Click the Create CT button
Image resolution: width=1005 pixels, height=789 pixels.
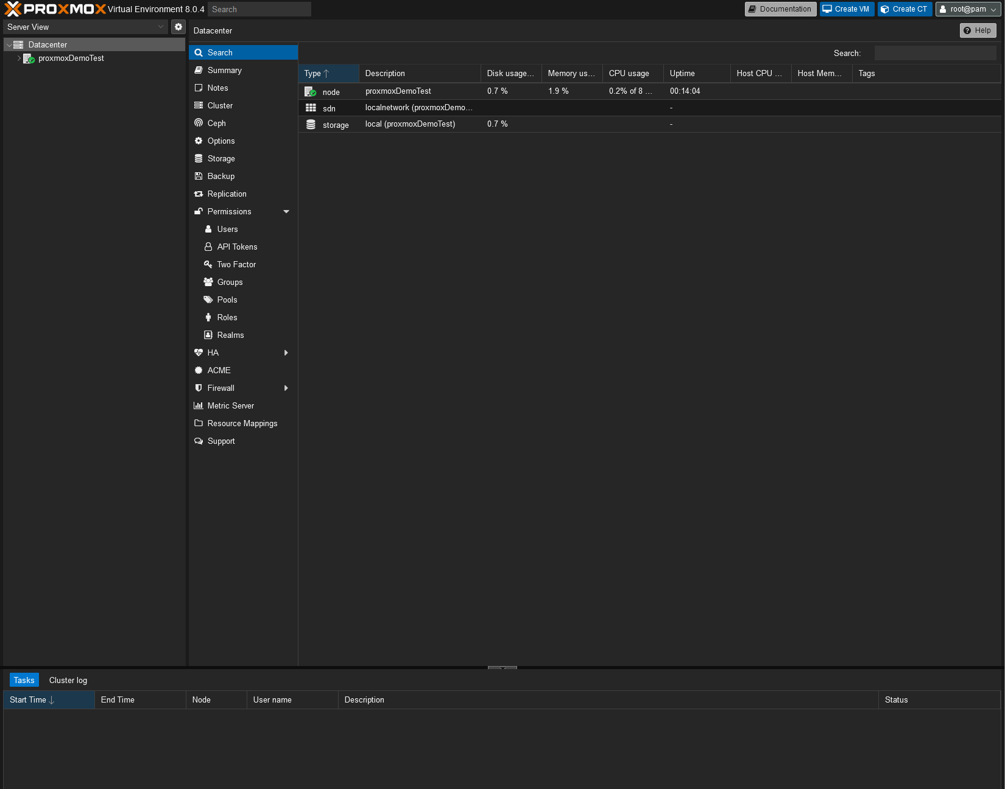click(x=904, y=9)
